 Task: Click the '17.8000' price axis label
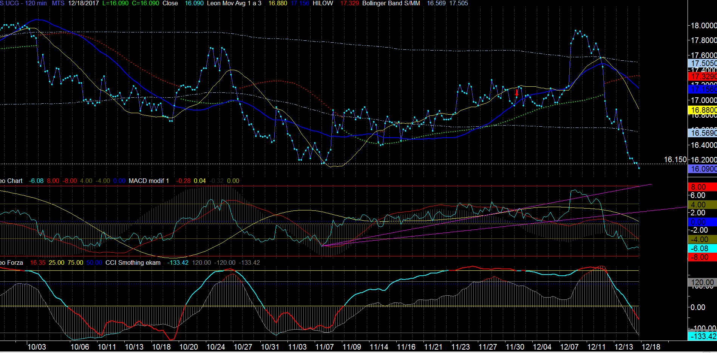(703, 40)
